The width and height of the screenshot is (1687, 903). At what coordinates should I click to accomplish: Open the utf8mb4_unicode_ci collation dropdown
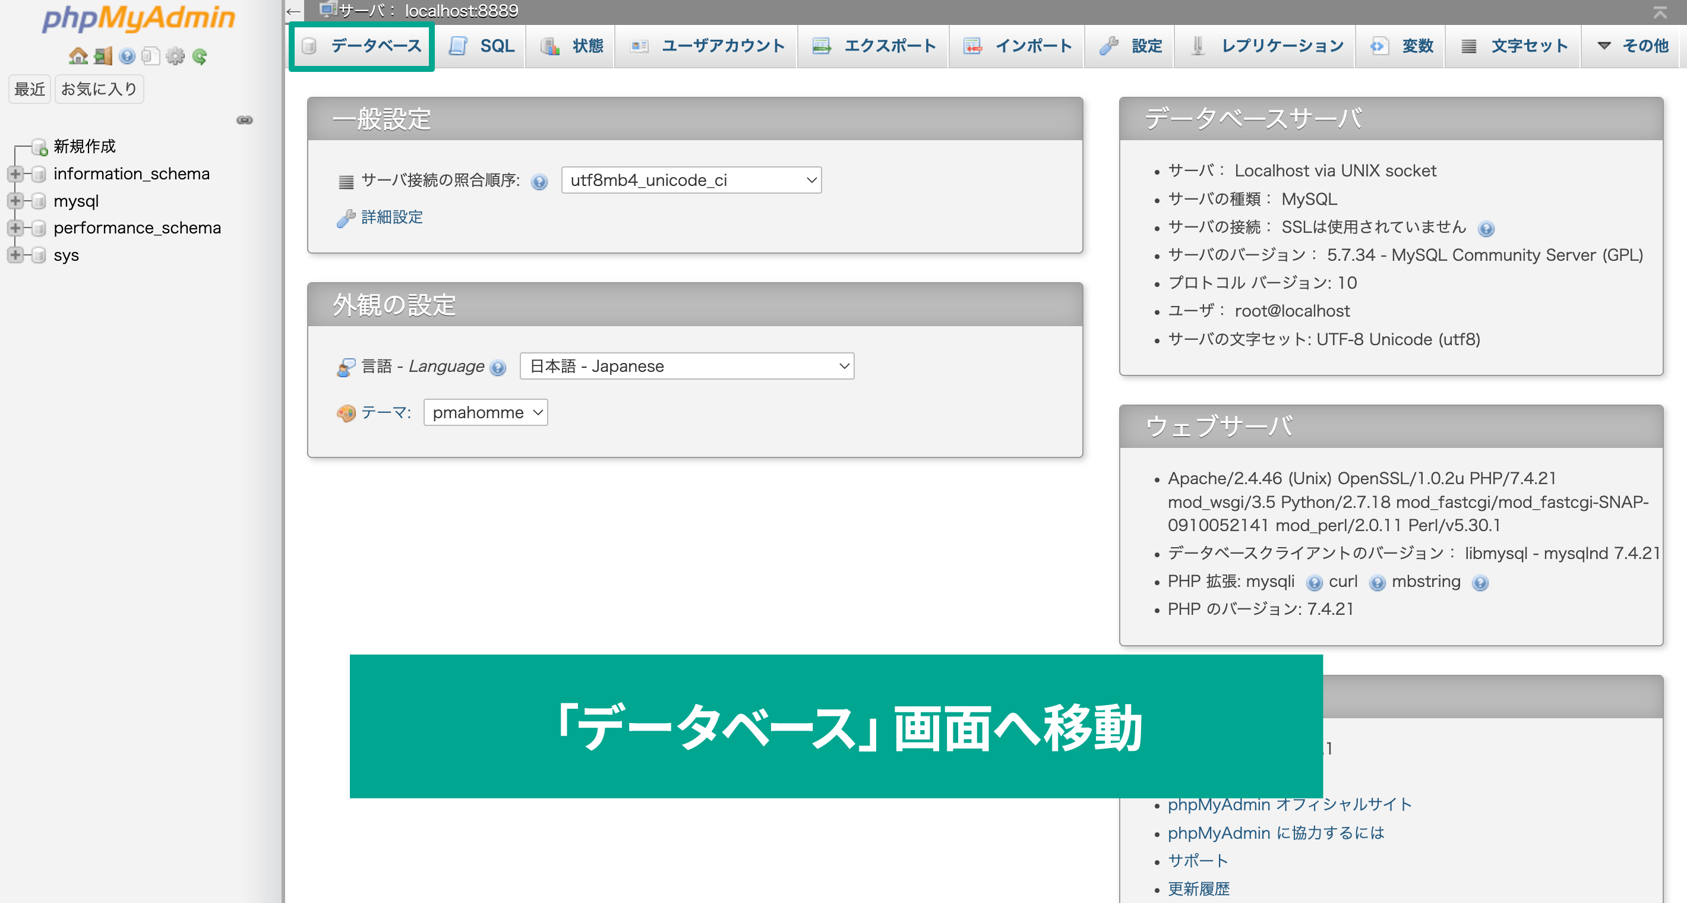(x=691, y=180)
